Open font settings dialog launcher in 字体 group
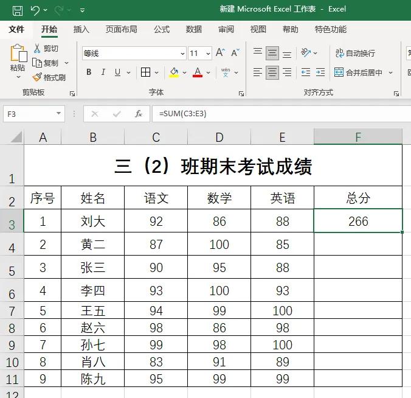This screenshot has height=398, width=411. coord(241,94)
